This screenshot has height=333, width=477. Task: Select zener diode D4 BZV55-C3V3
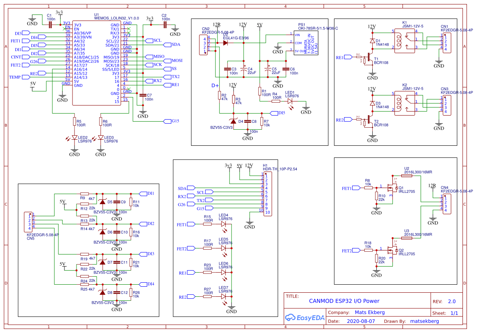tap(233, 121)
